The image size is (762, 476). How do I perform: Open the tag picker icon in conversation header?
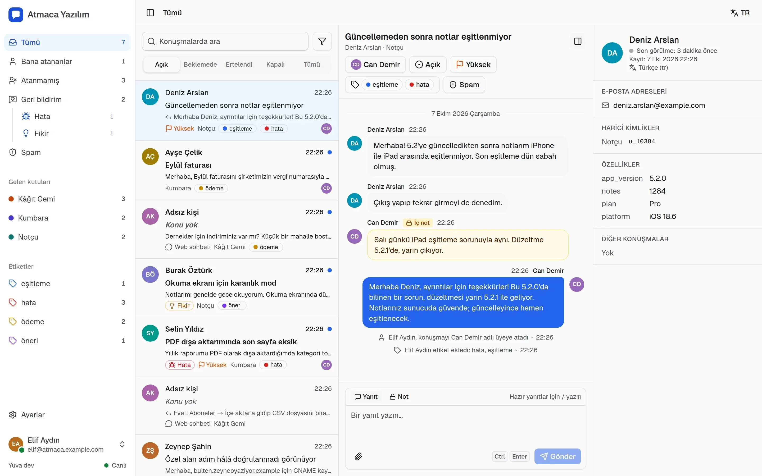355,85
